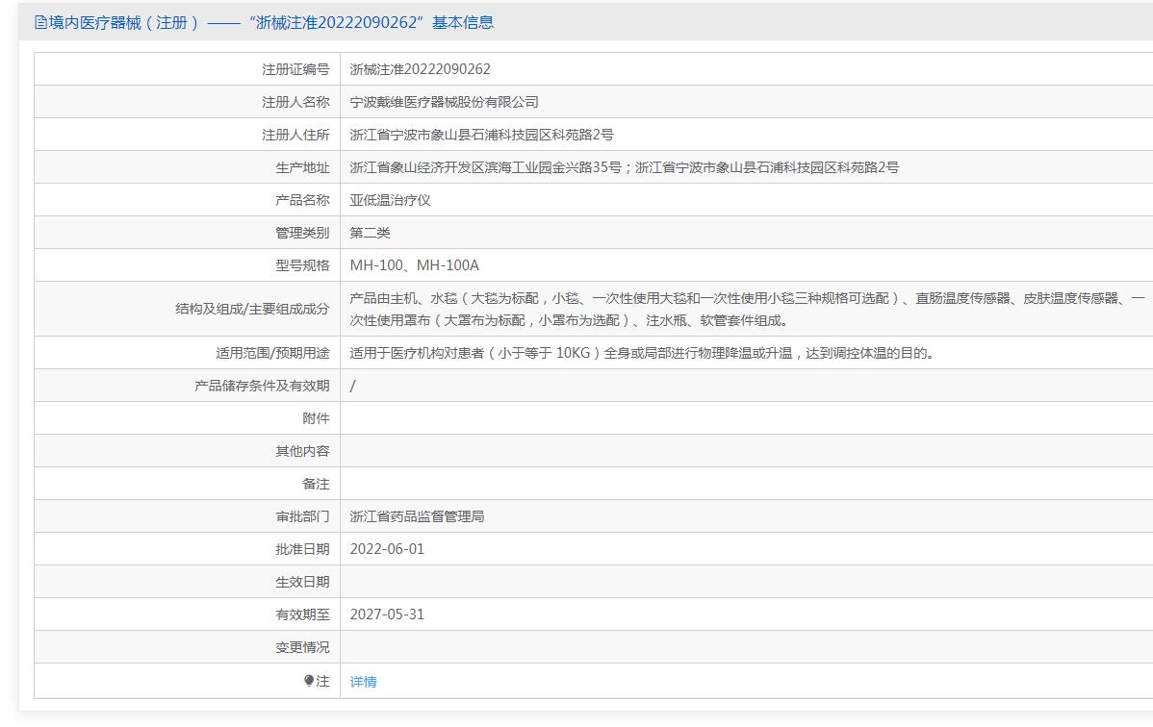Open the 详情 link
The height and width of the screenshot is (727, 1153).
(363, 682)
